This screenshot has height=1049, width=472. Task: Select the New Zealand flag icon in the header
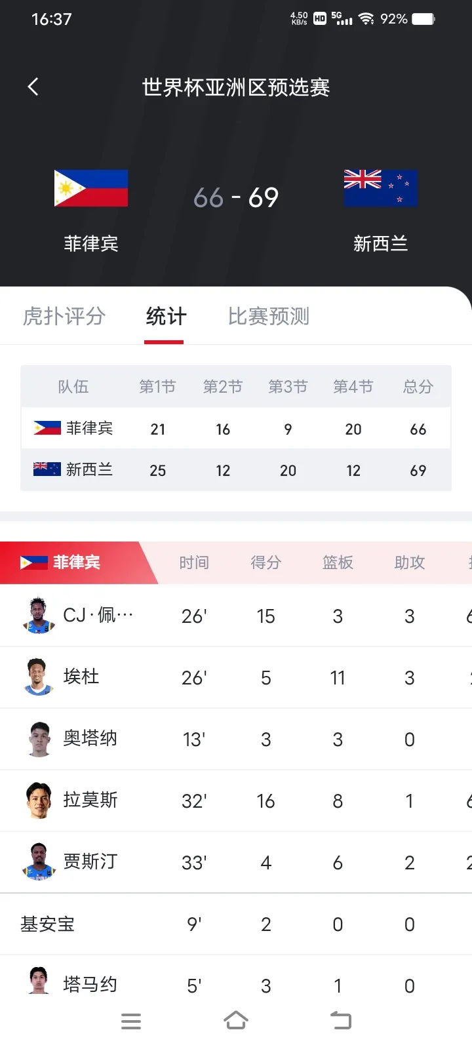point(380,188)
